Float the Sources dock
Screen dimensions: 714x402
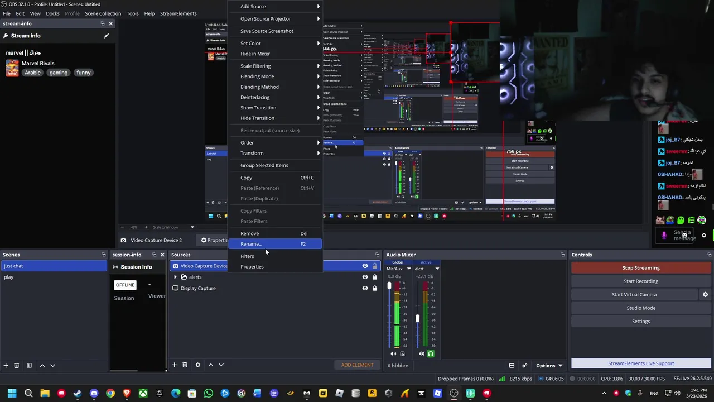(377, 255)
